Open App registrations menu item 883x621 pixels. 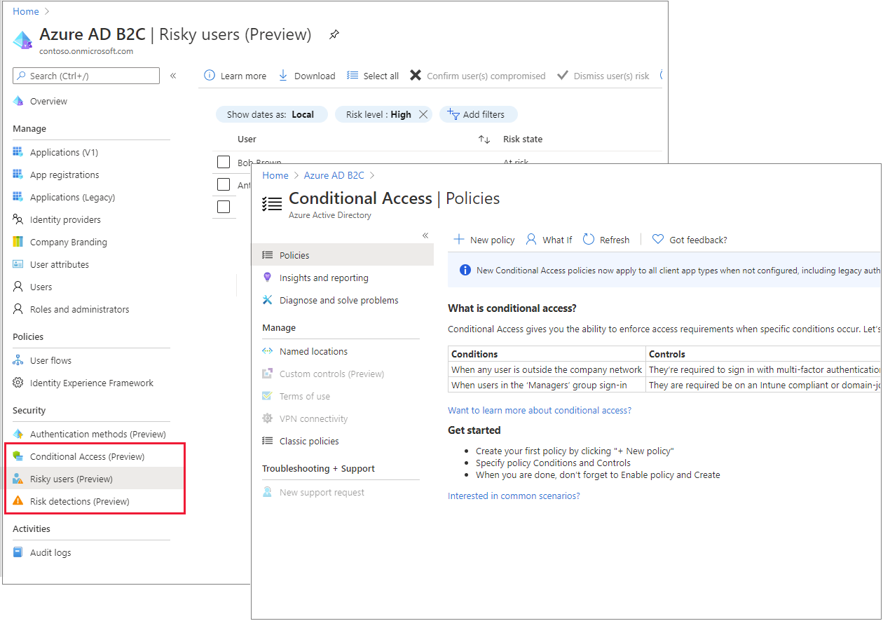click(64, 175)
